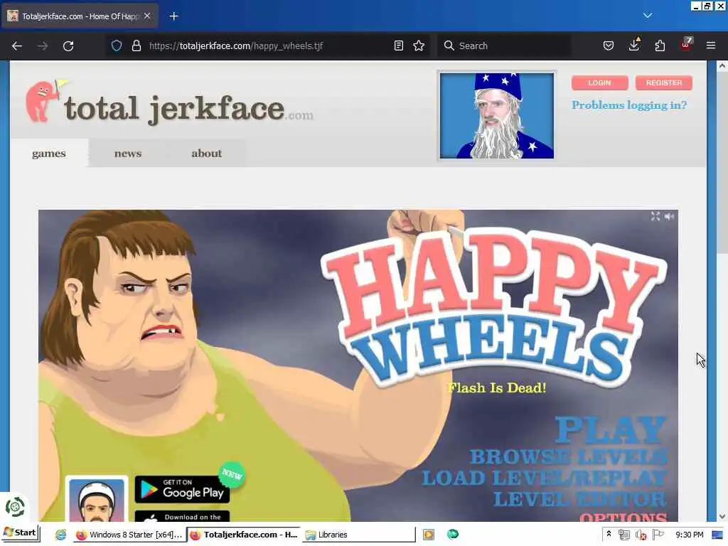Click PLAY in the Happy Wheels menu
Image resolution: width=728 pixels, height=546 pixels.
[x=611, y=430]
